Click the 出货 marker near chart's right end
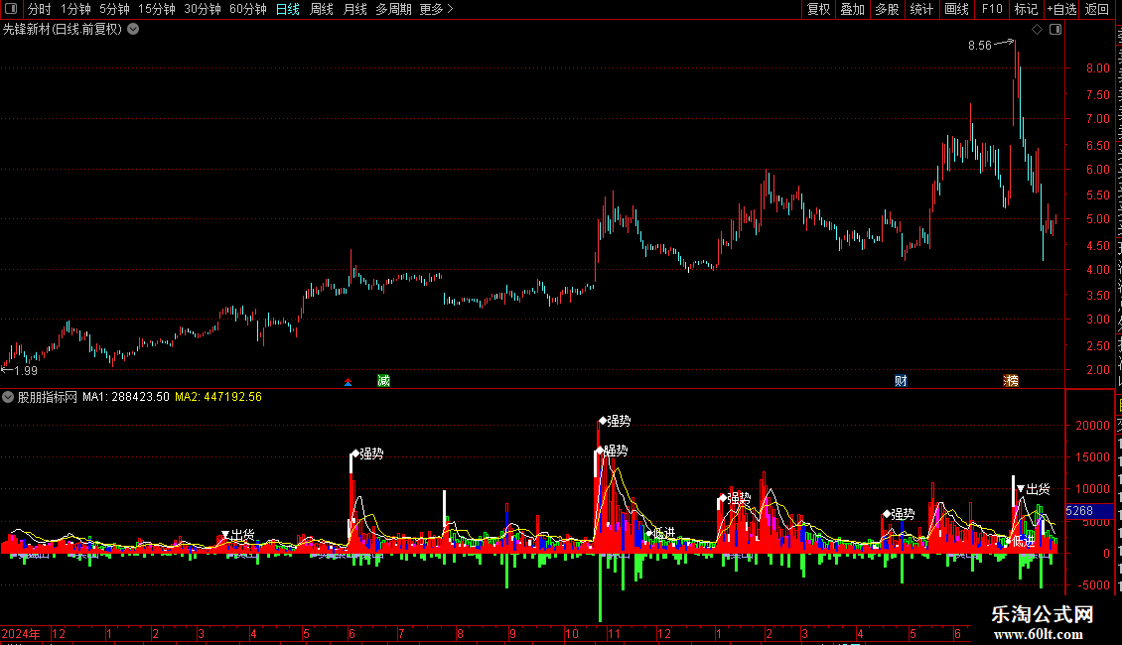Screen dimensions: 1122x645 [x=1034, y=489]
